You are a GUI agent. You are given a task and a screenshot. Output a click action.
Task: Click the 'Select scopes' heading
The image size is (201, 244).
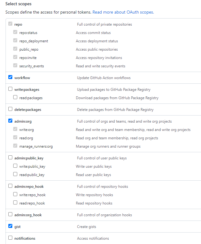[18, 4]
